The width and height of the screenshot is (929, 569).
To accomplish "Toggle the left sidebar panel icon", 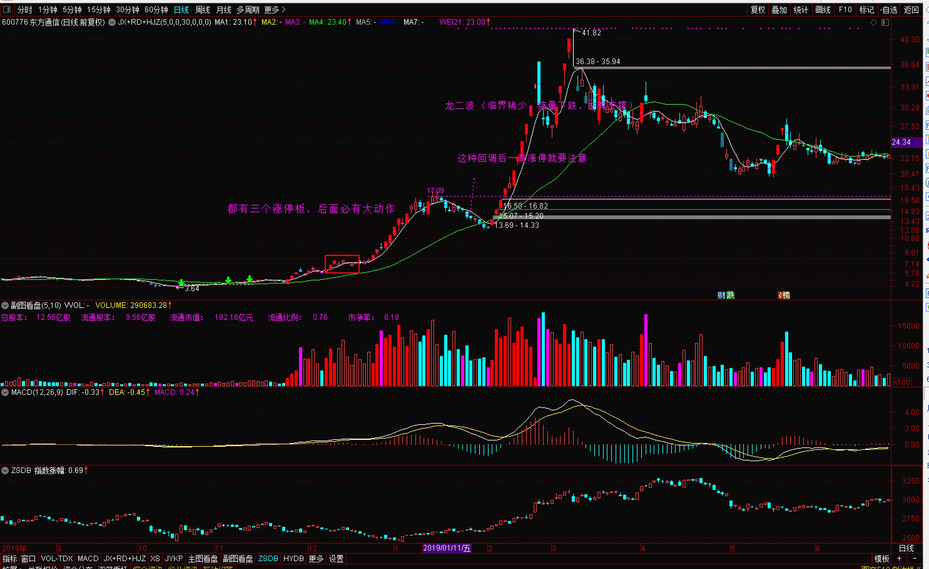I will [7, 9].
